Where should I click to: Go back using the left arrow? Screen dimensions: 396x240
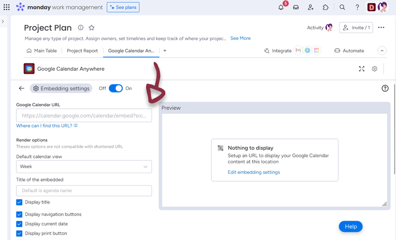(x=21, y=89)
